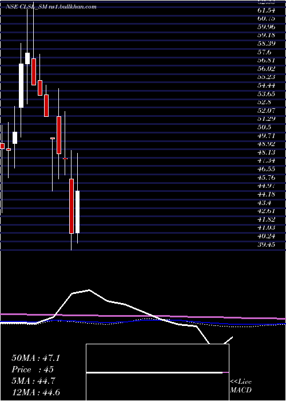Click the 48.92 price level label
Viewport: 286px width, 401px height.
(267, 144)
